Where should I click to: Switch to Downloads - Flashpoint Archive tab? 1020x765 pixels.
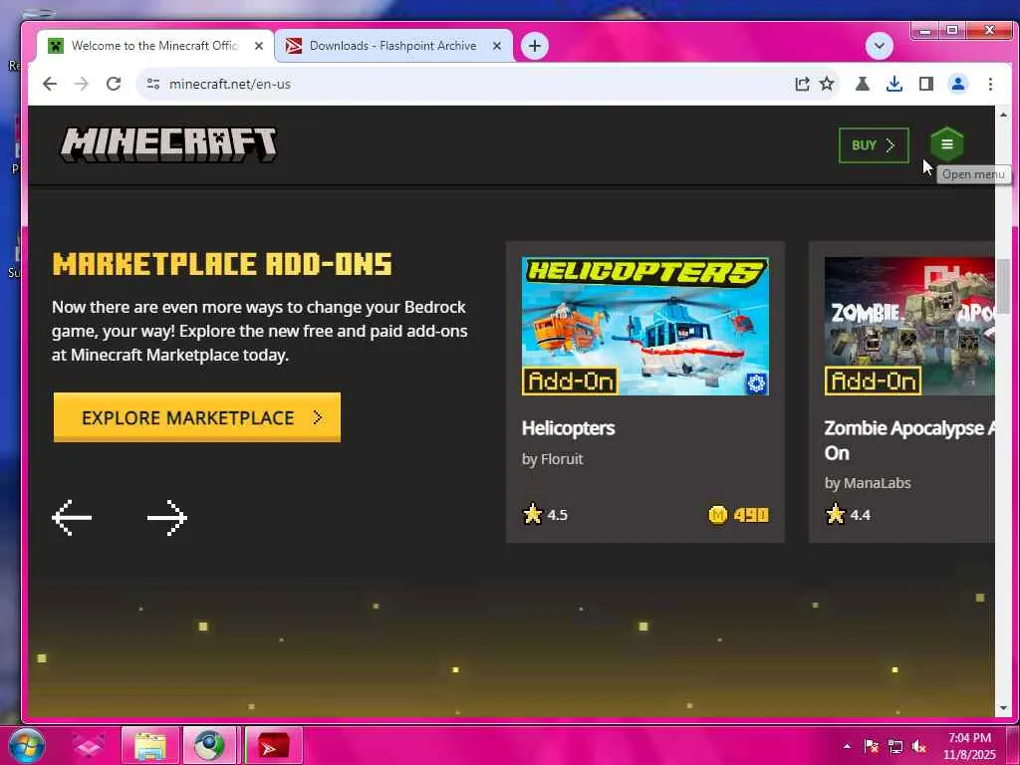point(392,46)
